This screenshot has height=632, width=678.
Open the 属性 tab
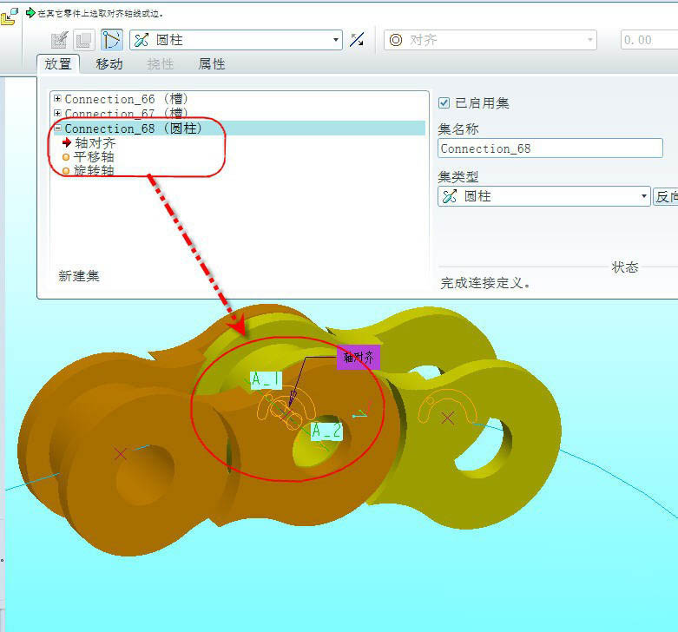click(212, 64)
